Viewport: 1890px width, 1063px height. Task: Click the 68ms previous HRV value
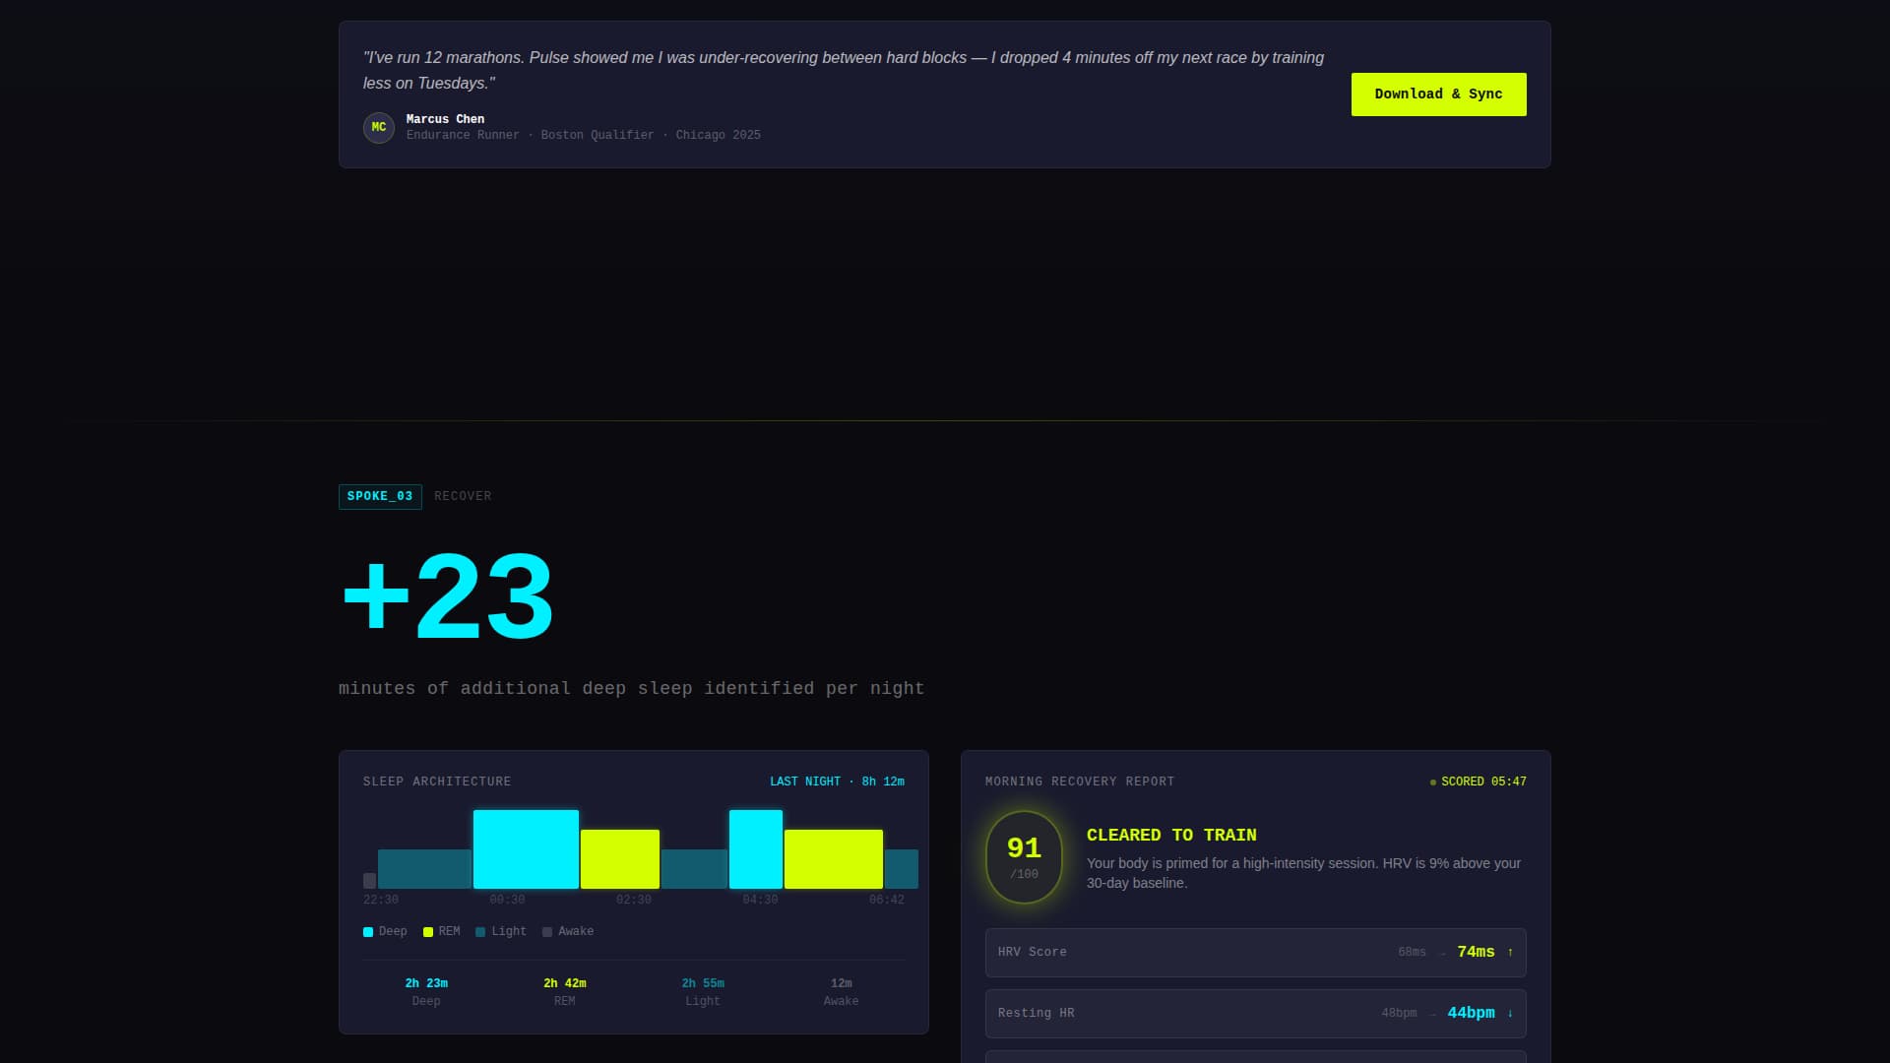tap(1412, 953)
